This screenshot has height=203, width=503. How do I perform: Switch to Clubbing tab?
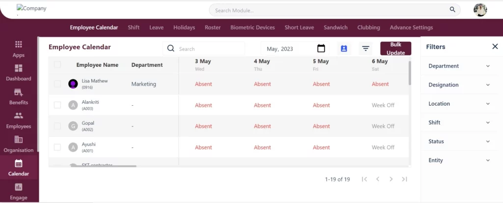[x=368, y=28]
